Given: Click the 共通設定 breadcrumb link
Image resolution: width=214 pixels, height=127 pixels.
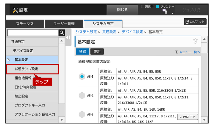Looking at the screenshot, I should 109,32.
